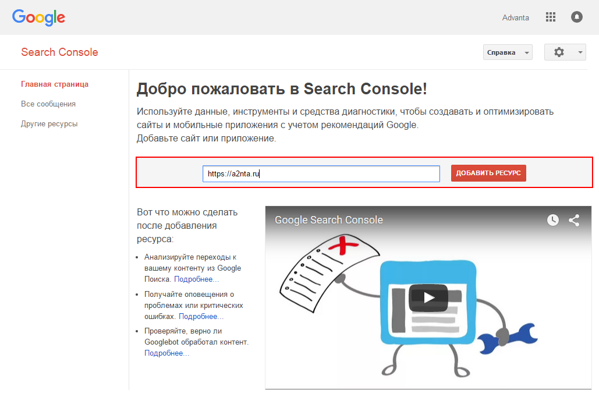The width and height of the screenshot is (599, 397).
Task: Play the Google Search Console video
Action: [x=428, y=298]
